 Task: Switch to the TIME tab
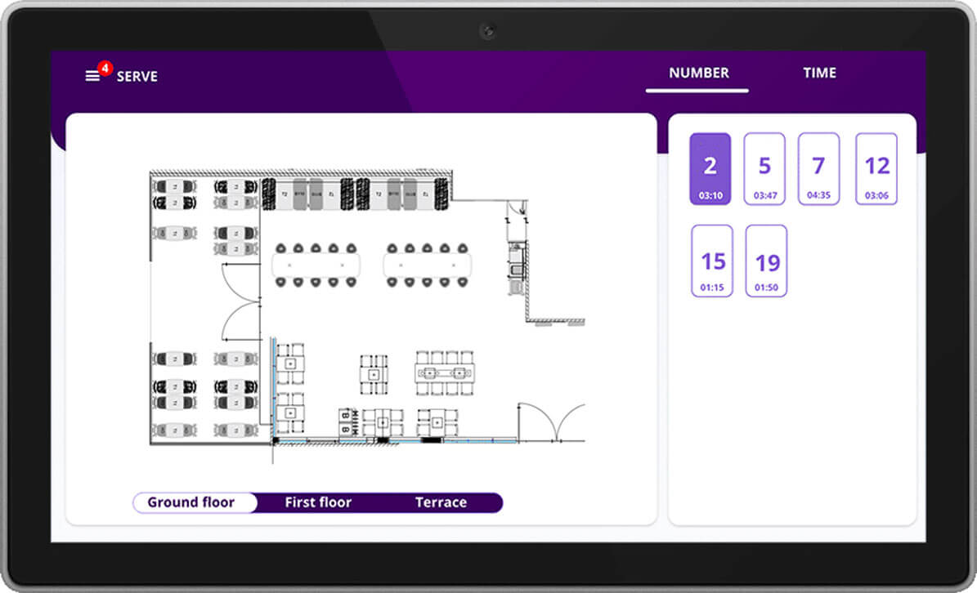[x=819, y=73]
